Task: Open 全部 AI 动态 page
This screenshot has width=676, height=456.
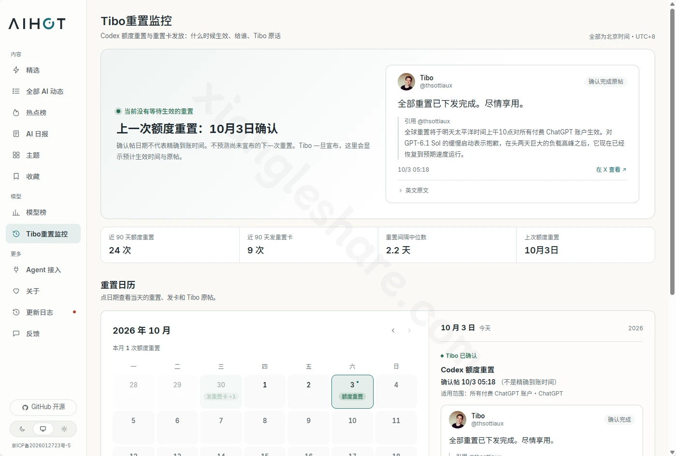Action: click(x=43, y=91)
